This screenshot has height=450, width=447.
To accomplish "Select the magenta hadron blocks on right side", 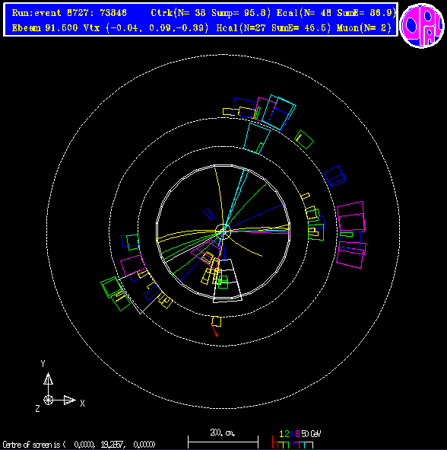I will click(351, 235).
